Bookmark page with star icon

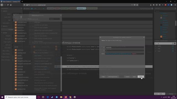(137, 5)
